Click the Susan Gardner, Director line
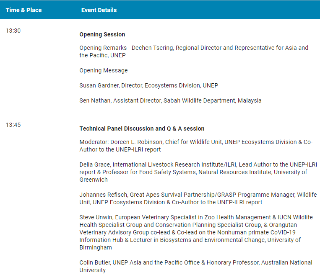This screenshot has width=320, height=275. pos(149,85)
